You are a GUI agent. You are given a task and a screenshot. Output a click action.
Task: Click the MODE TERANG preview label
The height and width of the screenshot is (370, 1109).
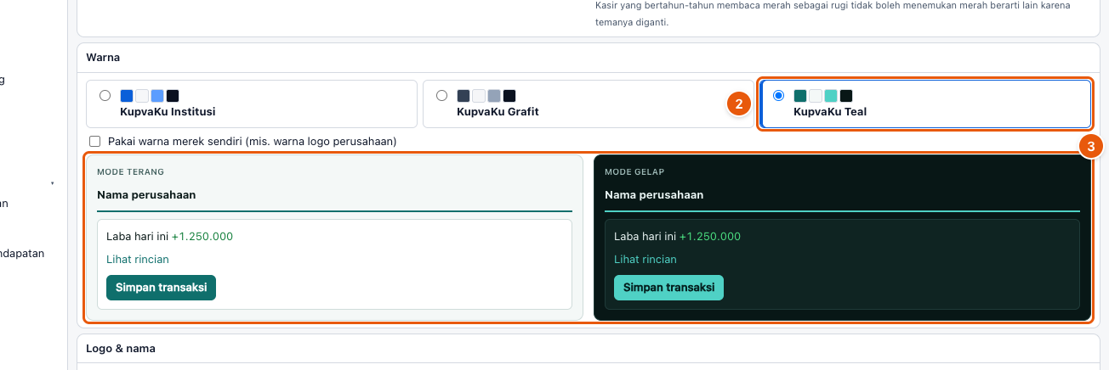(130, 171)
